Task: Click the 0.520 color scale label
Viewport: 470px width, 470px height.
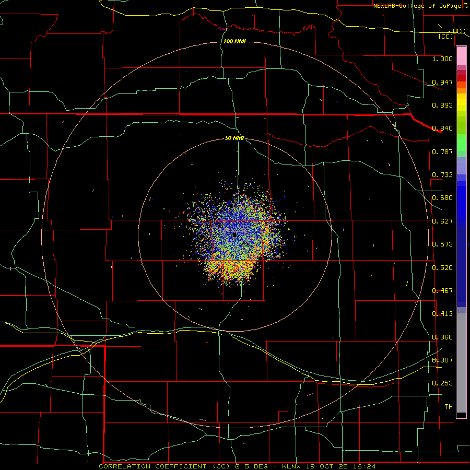Action: (442, 268)
